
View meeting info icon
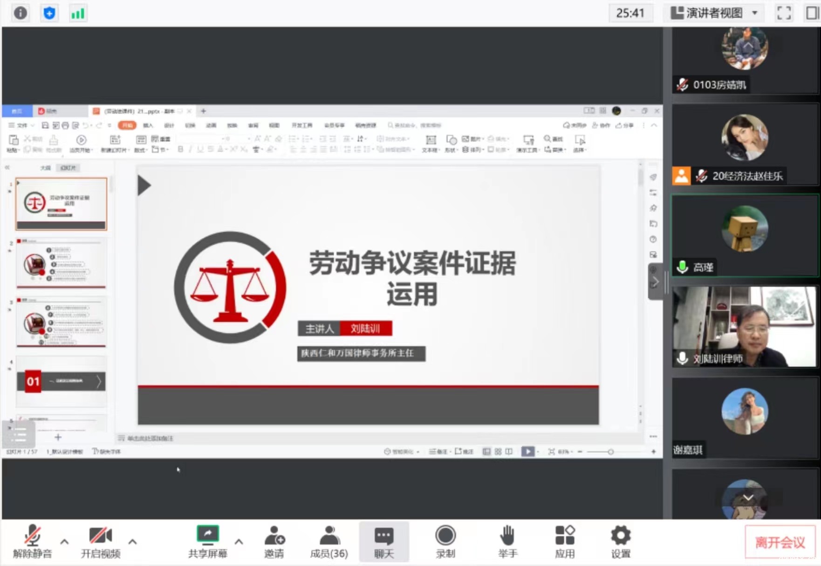pos(21,13)
